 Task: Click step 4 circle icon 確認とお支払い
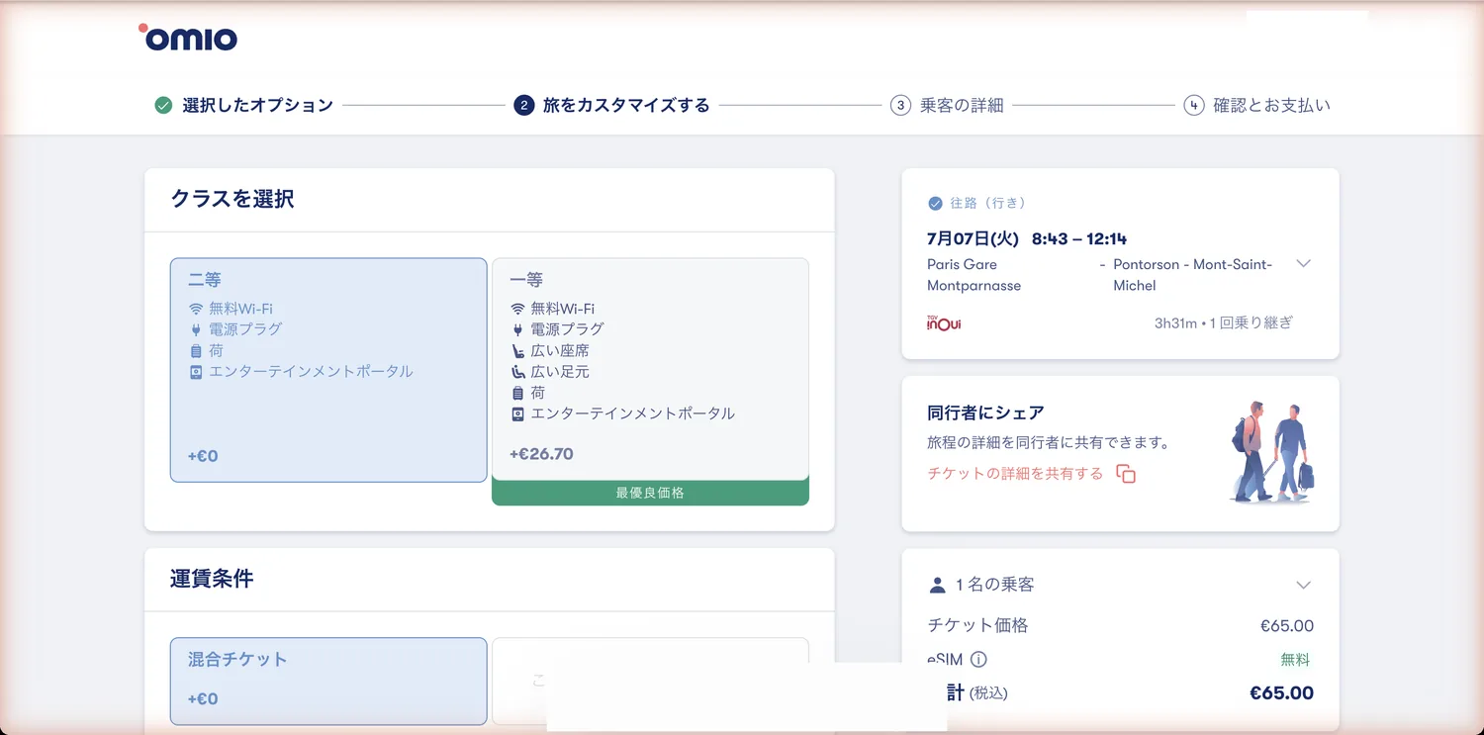1194,105
